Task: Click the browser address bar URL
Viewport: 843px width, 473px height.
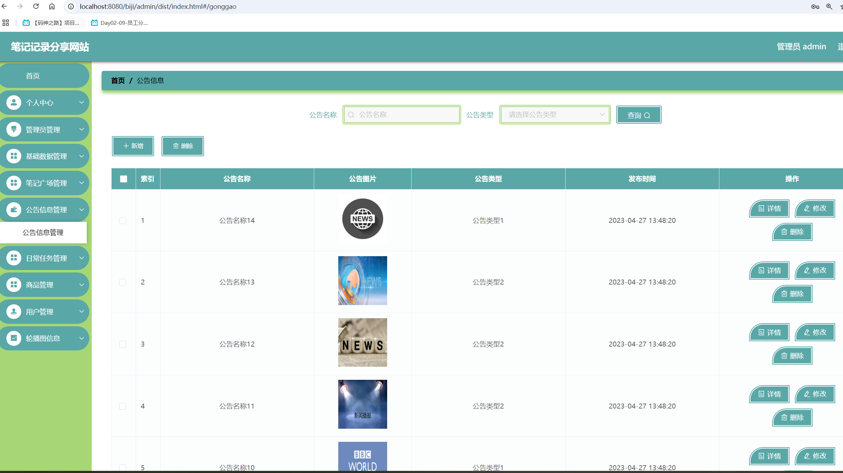Action: coord(158,6)
